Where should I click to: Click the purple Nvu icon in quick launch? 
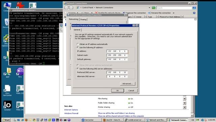click(x=69, y=120)
